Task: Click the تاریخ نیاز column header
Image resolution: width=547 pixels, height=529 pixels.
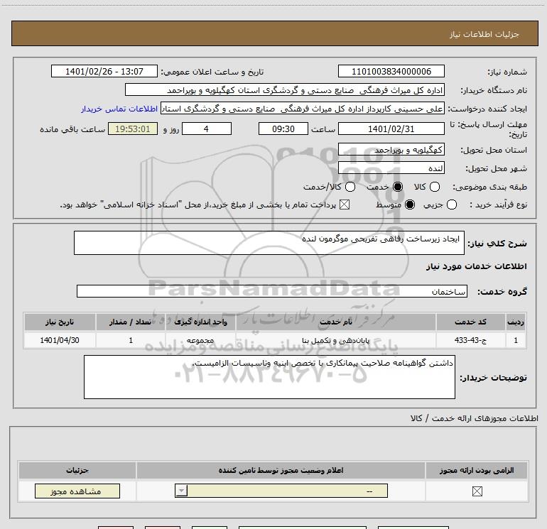Action: click(60, 322)
